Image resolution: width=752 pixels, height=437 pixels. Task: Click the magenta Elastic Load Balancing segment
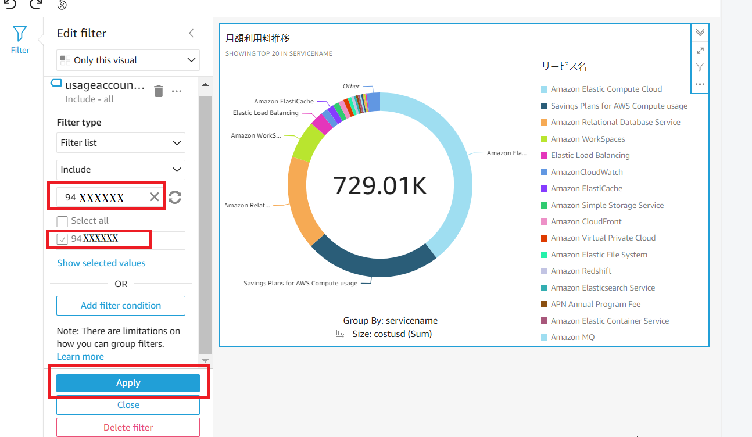pos(321,124)
